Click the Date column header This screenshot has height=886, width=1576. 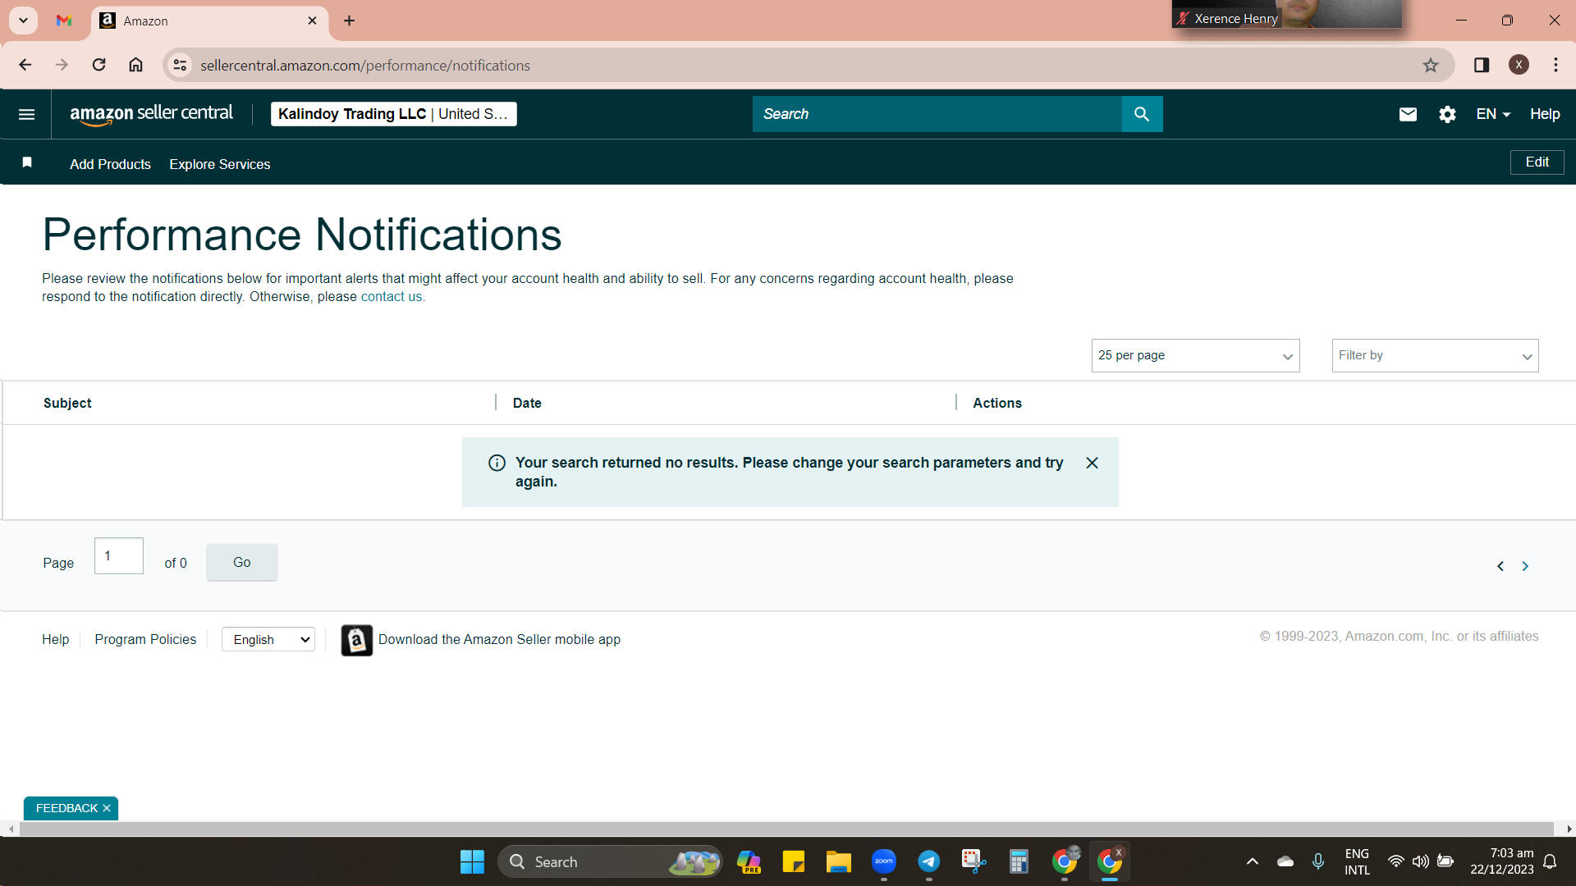[527, 403]
